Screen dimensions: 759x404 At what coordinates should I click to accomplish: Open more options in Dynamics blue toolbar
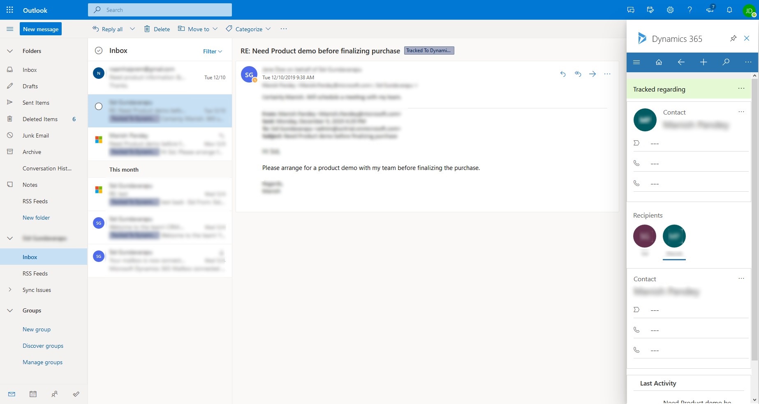[748, 62]
